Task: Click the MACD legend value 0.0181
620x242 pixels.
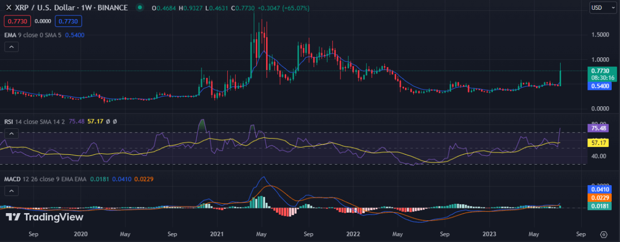Action: [x=100, y=179]
